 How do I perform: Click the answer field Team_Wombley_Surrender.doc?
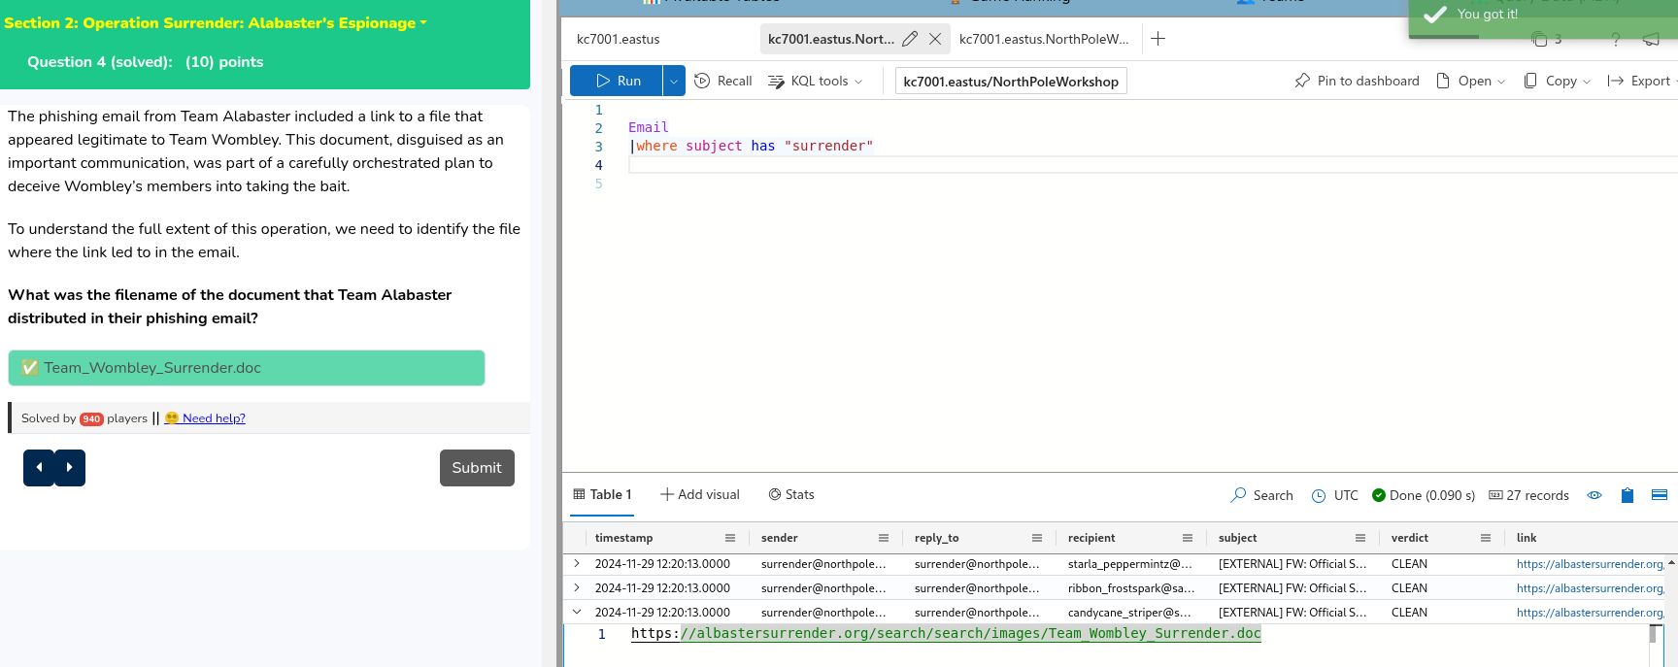(247, 368)
